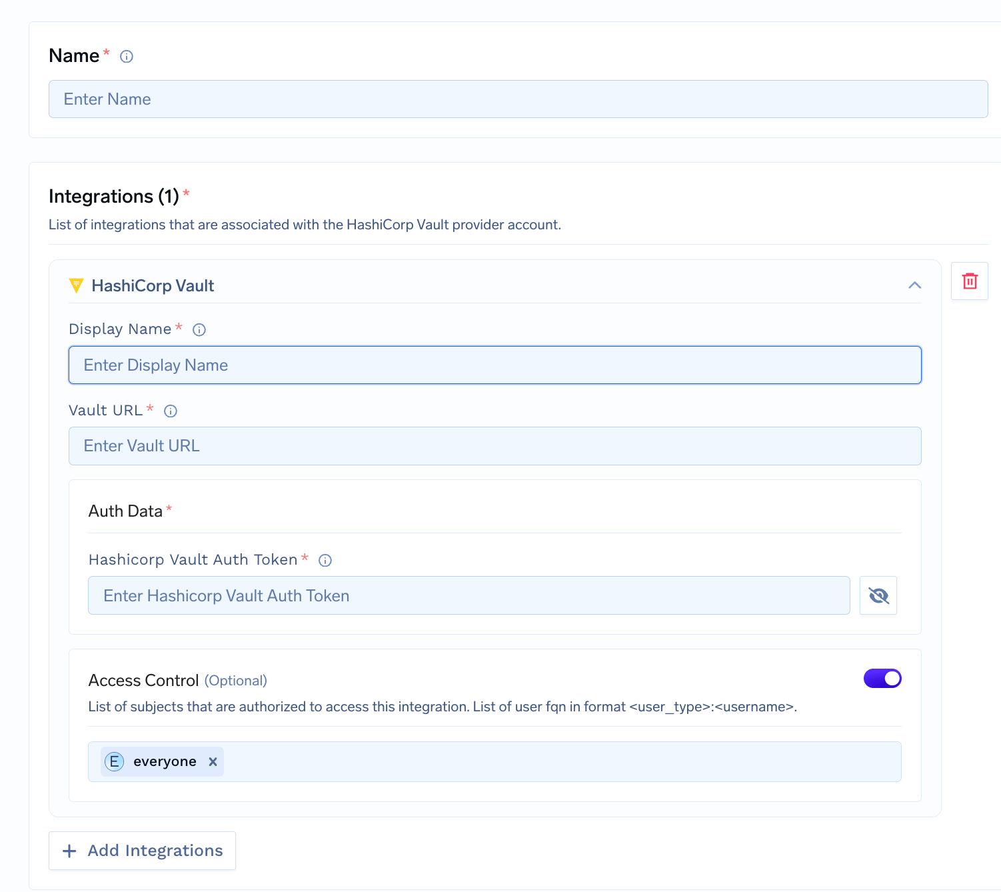This screenshot has width=1001, height=892.
Task: Click the E avatar on everyone chip
Action: (x=115, y=761)
